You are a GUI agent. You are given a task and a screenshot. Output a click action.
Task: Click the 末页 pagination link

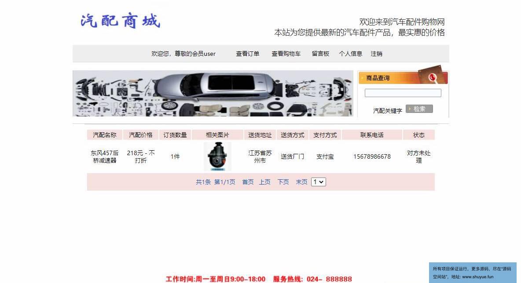pyautogui.click(x=302, y=182)
